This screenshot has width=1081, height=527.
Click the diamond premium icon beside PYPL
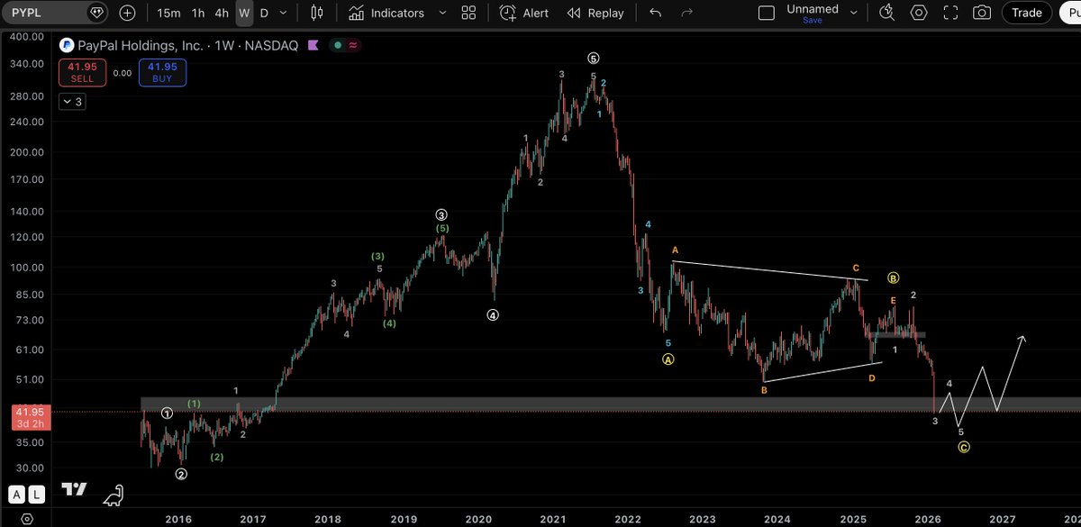click(x=98, y=13)
